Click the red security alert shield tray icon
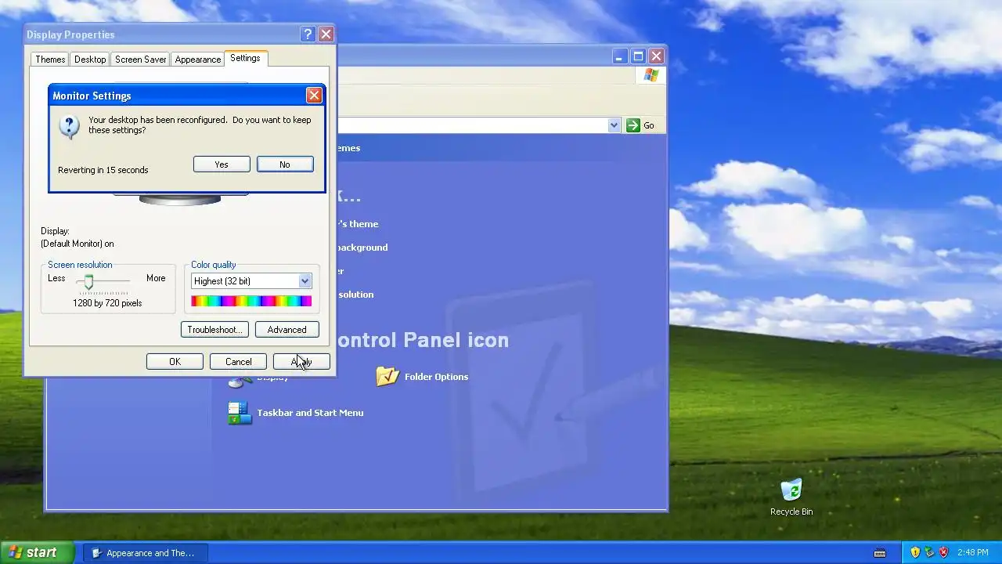Image resolution: width=1002 pixels, height=564 pixels. [943, 552]
